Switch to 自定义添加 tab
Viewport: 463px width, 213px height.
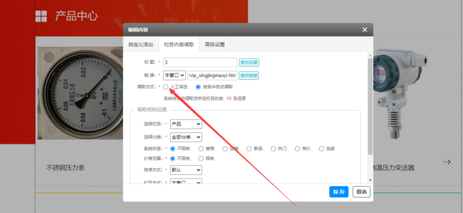[141, 45]
